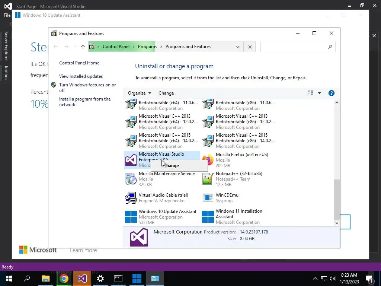Click the change your view icon
The image size is (381, 286).
coord(311,93)
